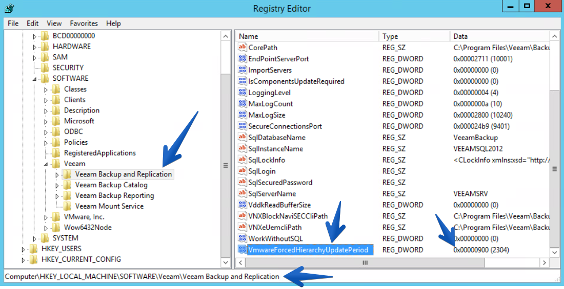The width and height of the screenshot is (564, 289).
Task: Open the File menu
Action: tap(13, 24)
